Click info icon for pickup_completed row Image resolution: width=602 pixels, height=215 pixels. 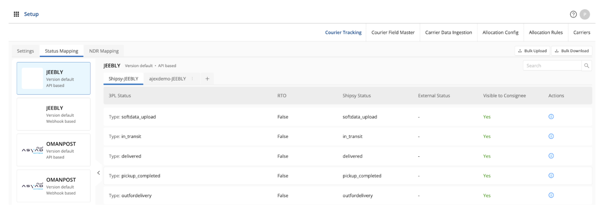(x=551, y=175)
